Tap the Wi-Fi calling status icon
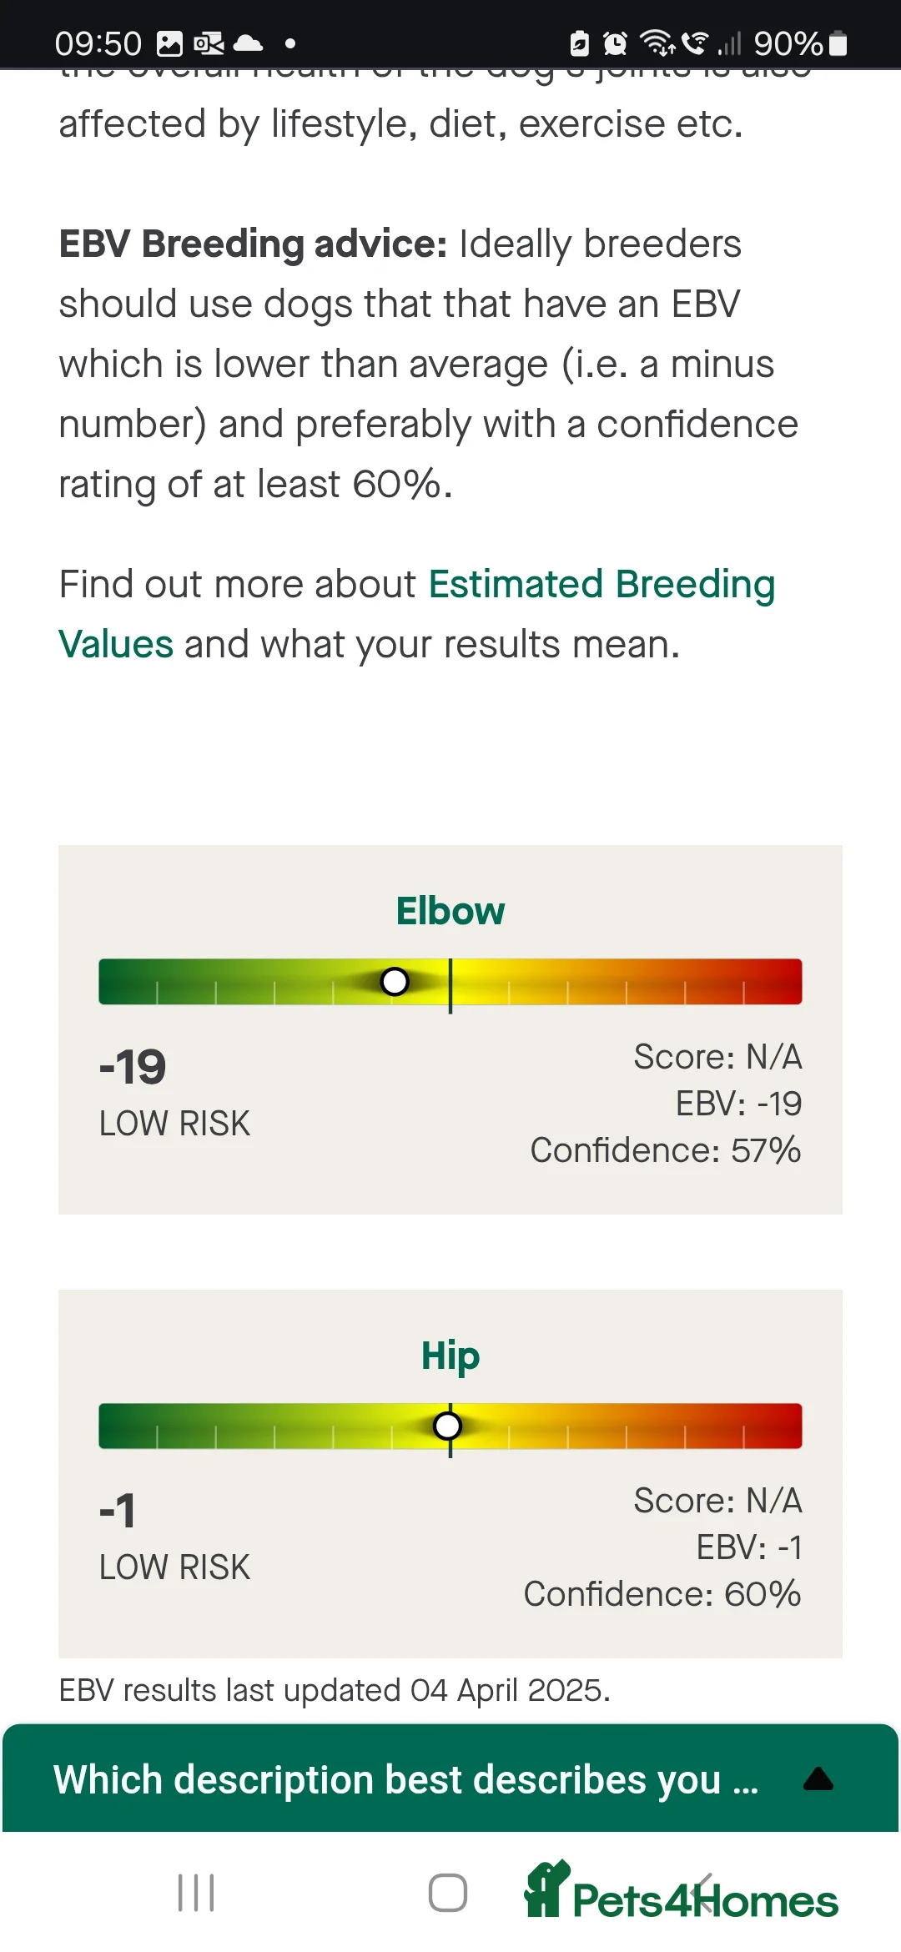Screen dimensions: 901x1952 pyautogui.click(x=693, y=42)
